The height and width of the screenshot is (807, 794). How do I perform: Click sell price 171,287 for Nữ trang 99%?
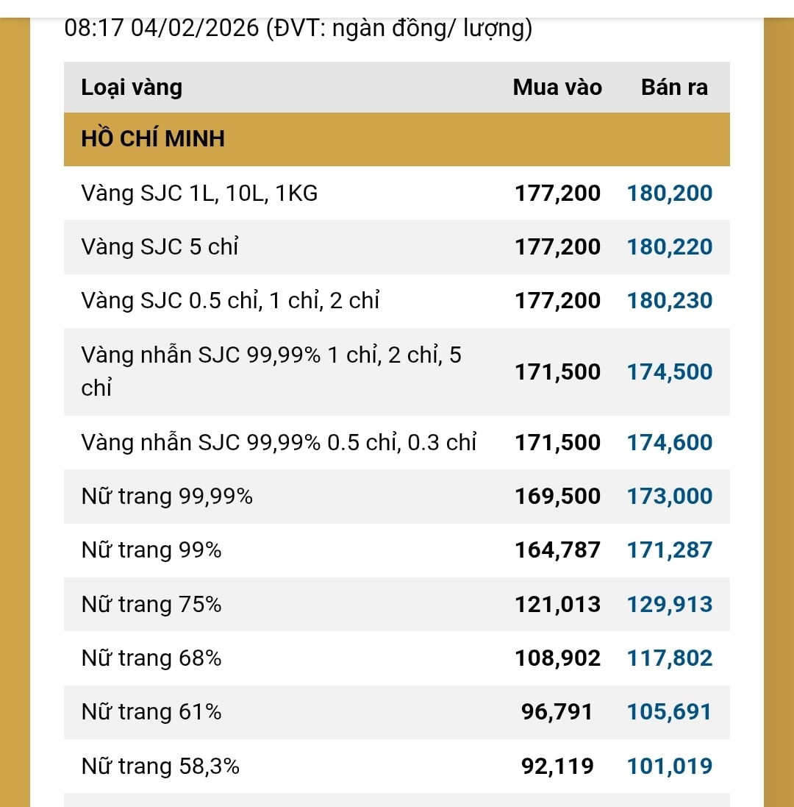click(x=670, y=550)
